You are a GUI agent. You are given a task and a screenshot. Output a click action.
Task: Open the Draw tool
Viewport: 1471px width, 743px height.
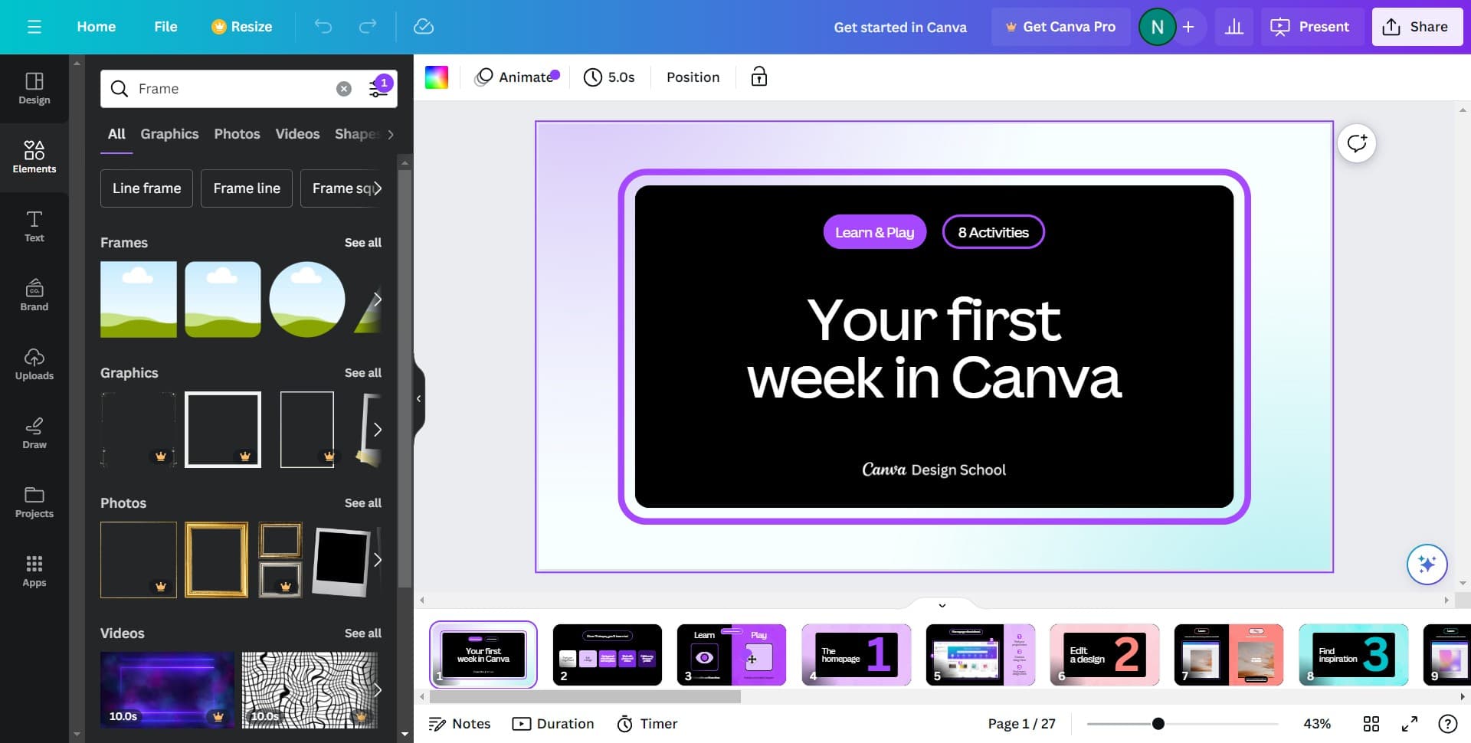pyautogui.click(x=34, y=433)
